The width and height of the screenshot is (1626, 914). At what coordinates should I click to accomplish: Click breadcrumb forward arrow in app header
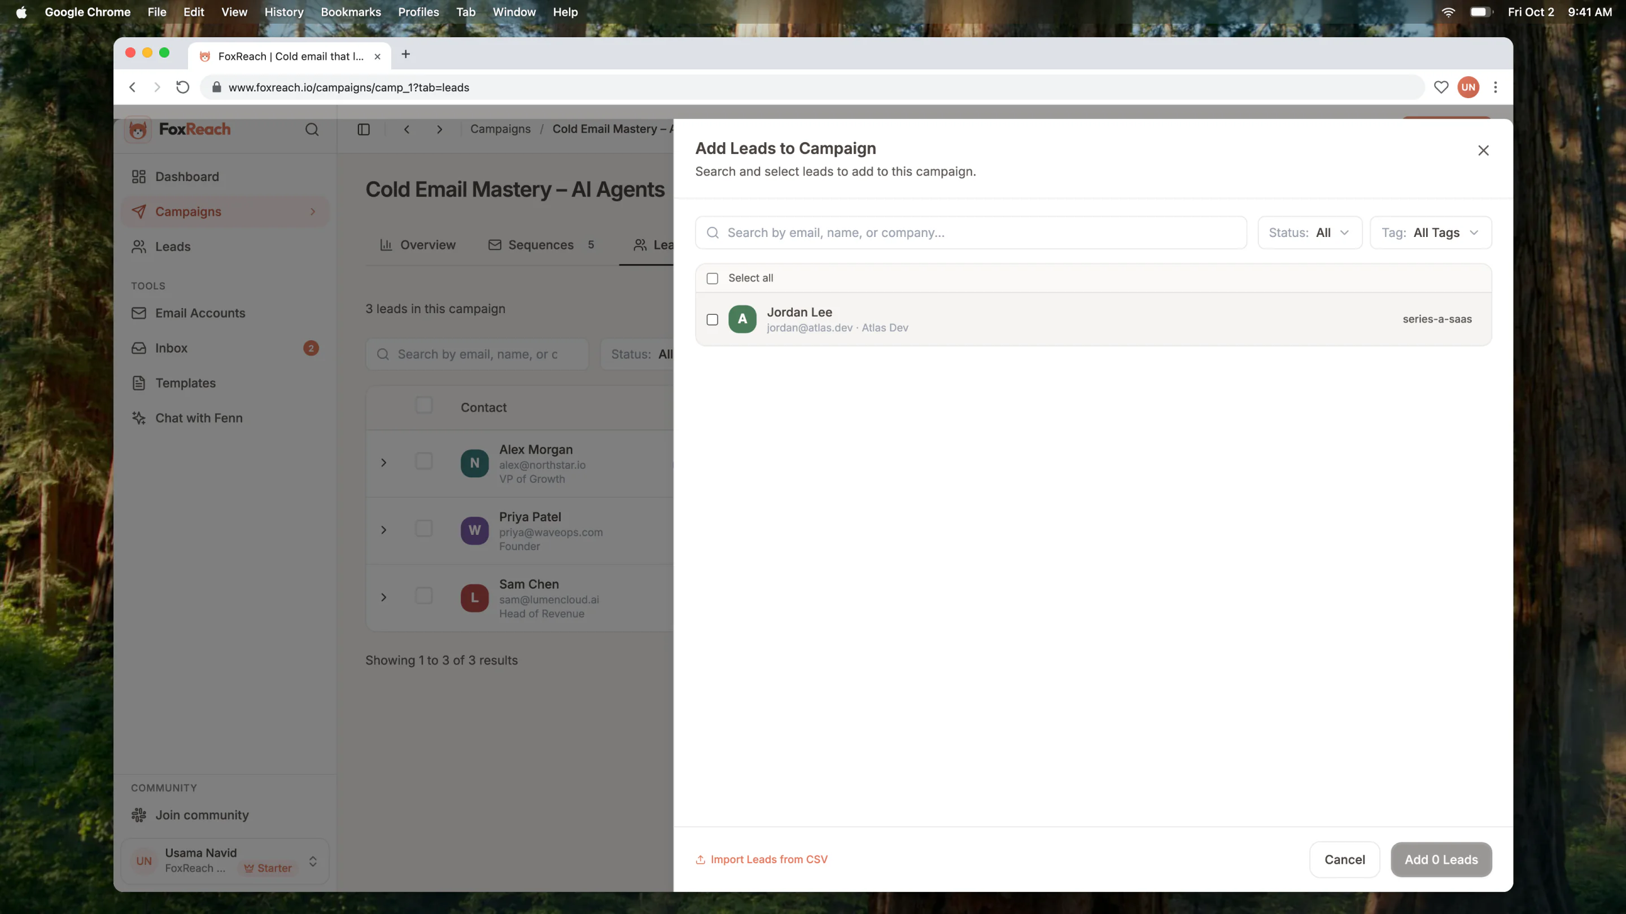pyautogui.click(x=439, y=129)
